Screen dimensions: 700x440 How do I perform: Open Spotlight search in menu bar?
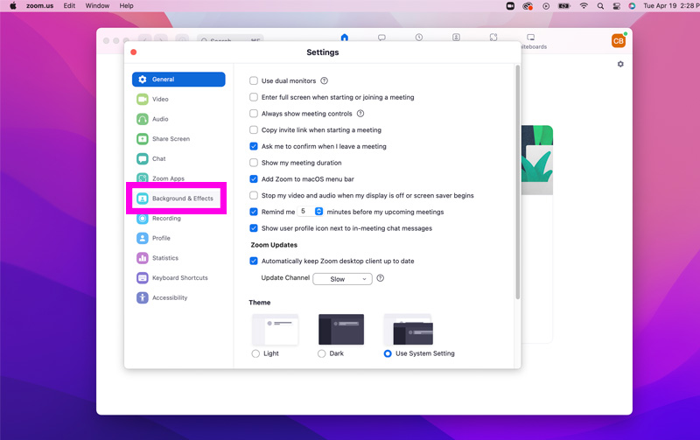tap(600, 6)
